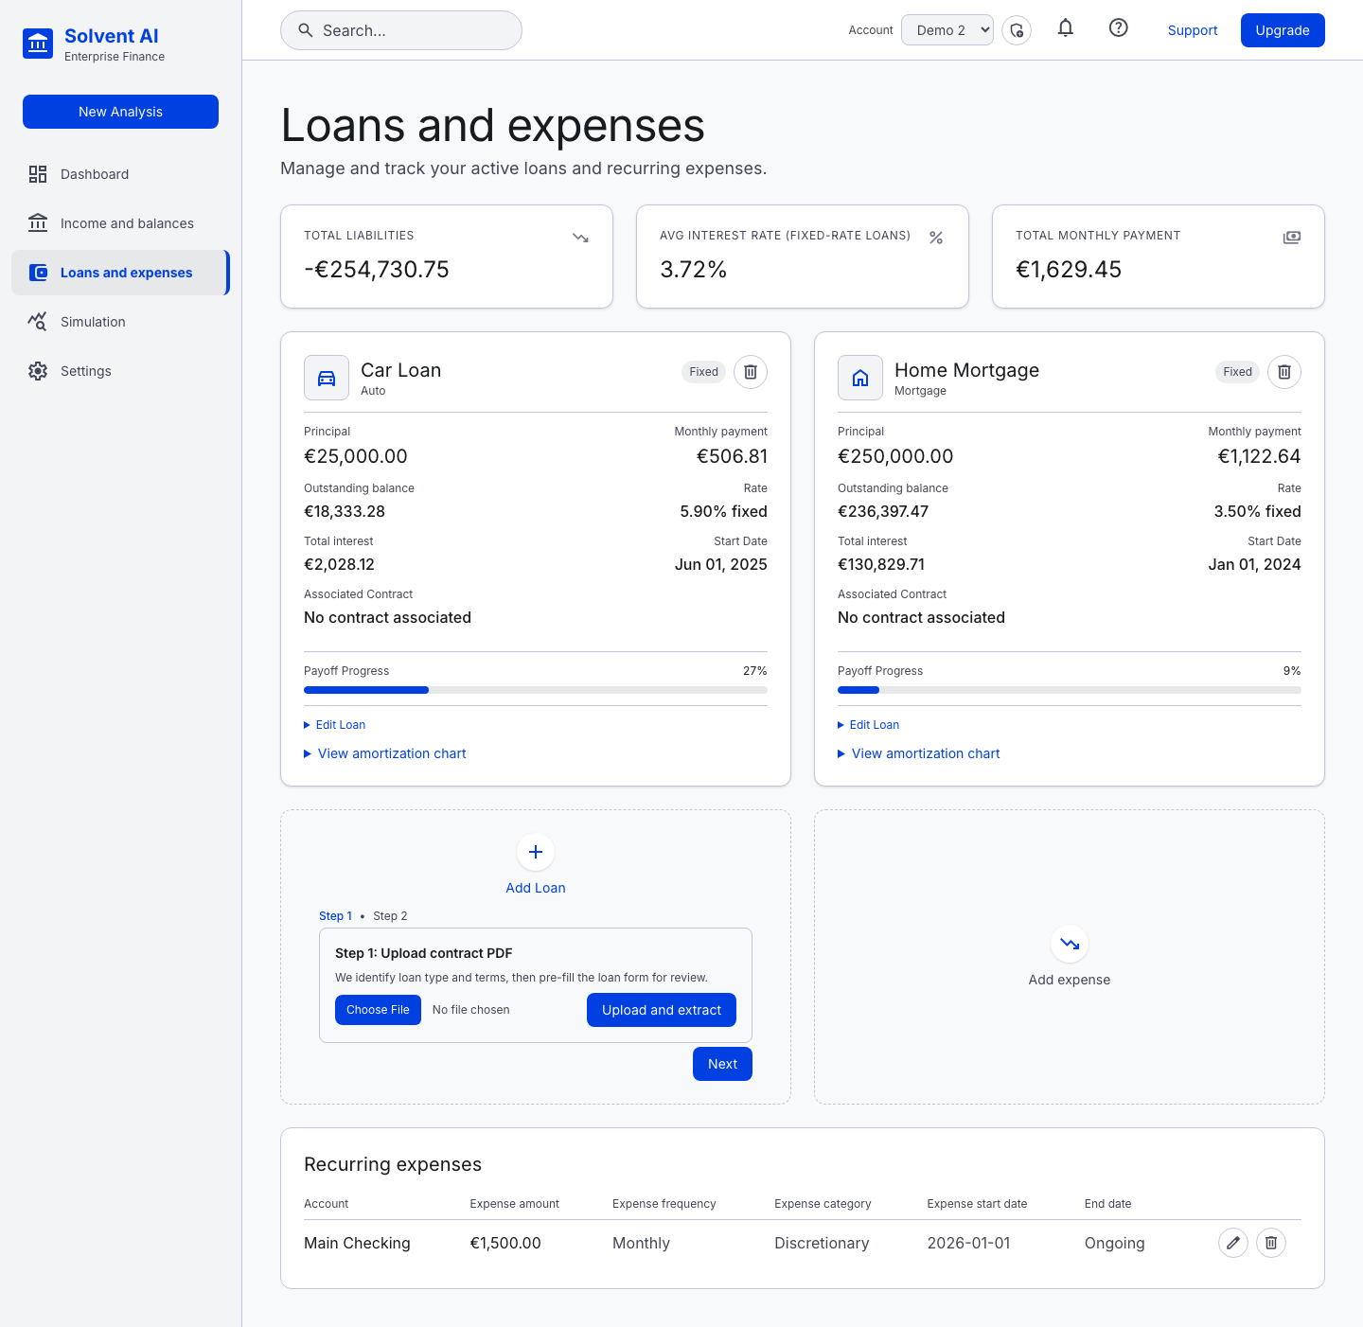Image resolution: width=1363 pixels, height=1327 pixels.
Task: Click the Add expense trend-down icon
Action: [1070, 944]
